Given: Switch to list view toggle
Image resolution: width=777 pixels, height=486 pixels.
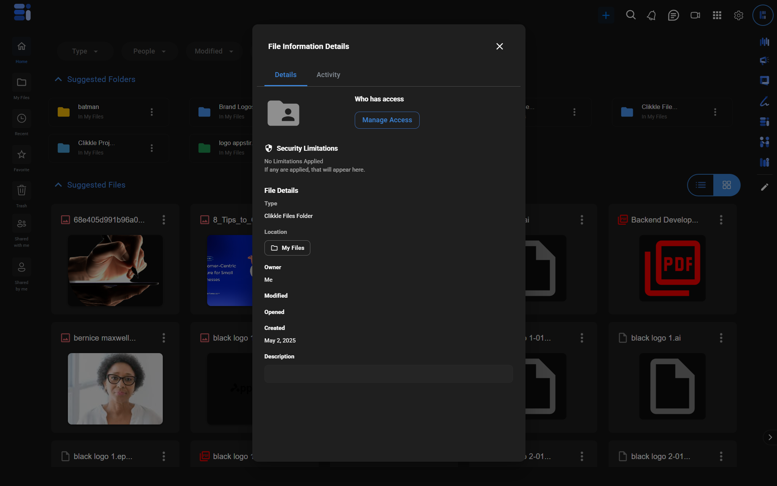Looking at the screenshot, I should click(700, 185).
